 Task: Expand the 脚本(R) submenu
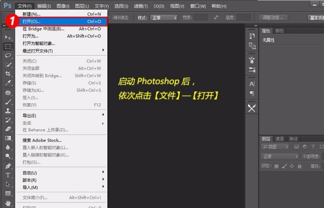point(62,180)
